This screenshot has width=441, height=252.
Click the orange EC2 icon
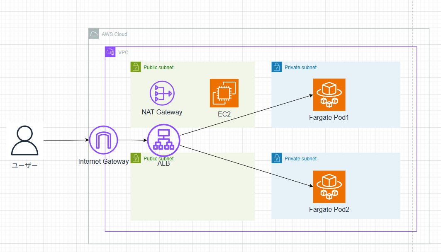(x=224, y=93)
